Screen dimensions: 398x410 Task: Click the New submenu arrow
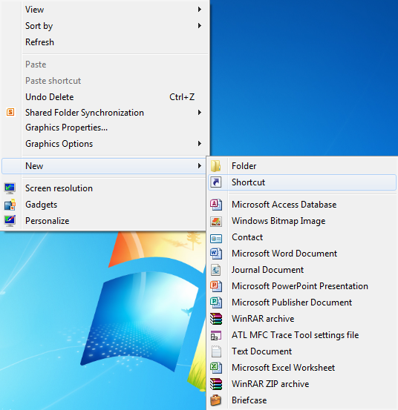click(200, 166)
